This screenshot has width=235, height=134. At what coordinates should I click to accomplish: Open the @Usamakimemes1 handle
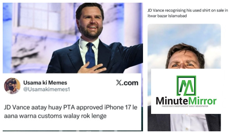click(x=47, y=89)
